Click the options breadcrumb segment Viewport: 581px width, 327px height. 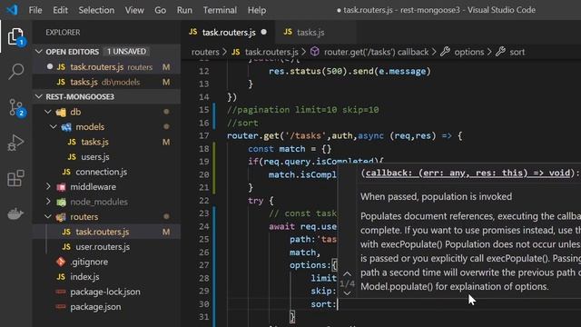(x=469, y=52)
